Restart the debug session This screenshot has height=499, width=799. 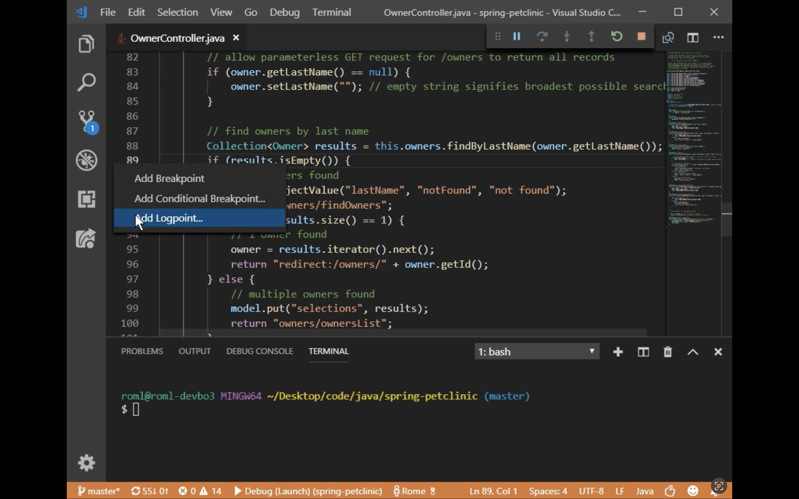click(x=616, y=36)
